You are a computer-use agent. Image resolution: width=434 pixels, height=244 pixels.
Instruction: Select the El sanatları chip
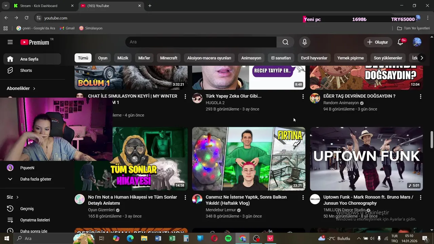281,58
